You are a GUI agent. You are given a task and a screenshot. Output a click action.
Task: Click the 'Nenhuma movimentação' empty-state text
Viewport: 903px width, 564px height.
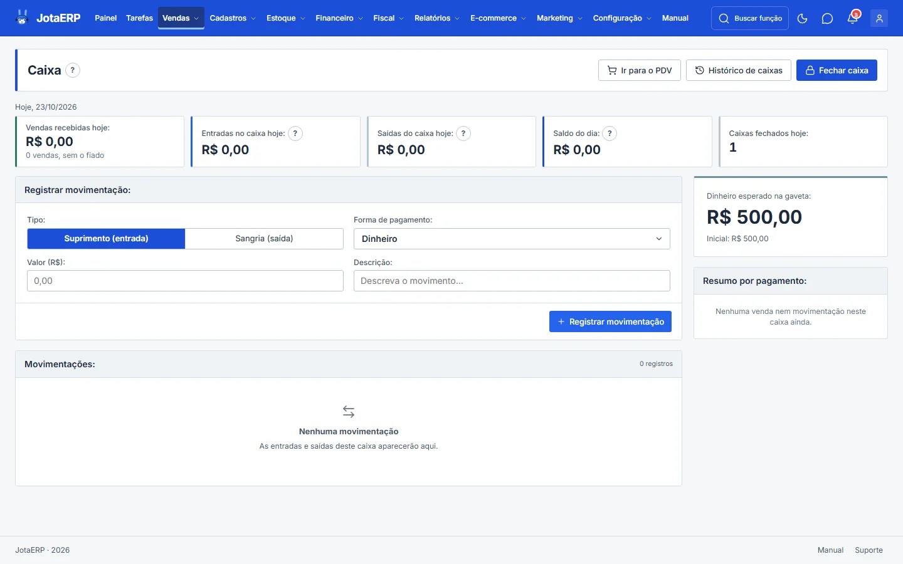coord(349,431)
